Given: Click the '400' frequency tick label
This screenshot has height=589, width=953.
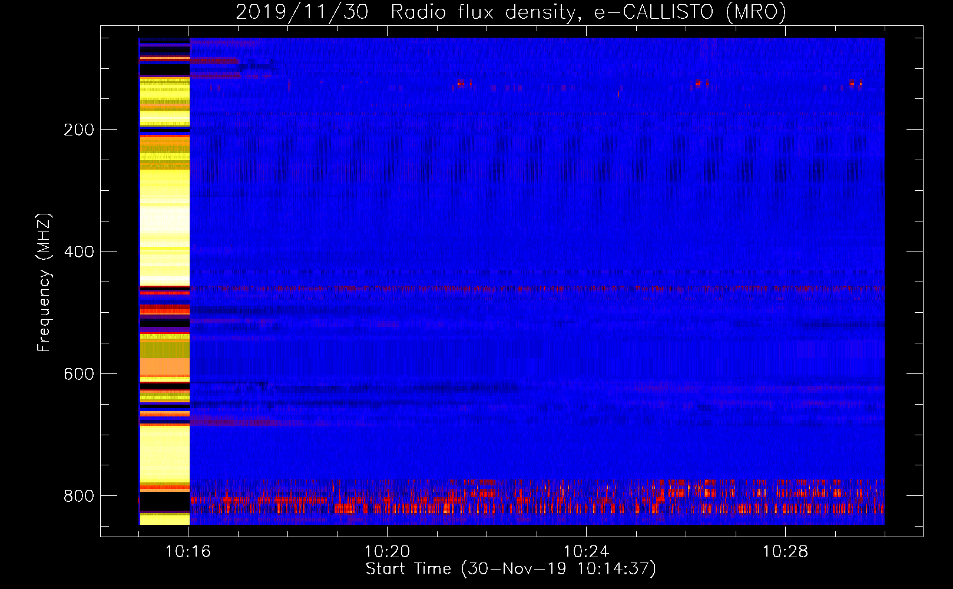Looking at the screenshot, I should click(x=79, y=252).
